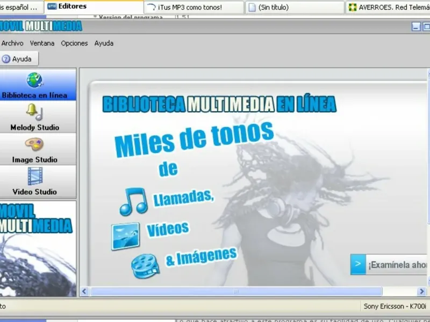Open the Melody Studio bell icon
The image size is (430, 322).
point(34,112)
